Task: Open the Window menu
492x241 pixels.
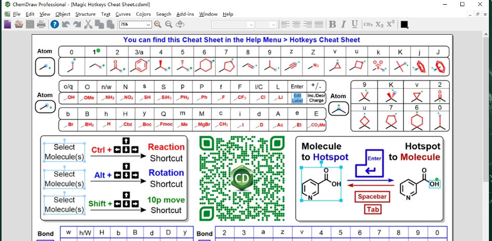Action: click(x=208, y=14)
